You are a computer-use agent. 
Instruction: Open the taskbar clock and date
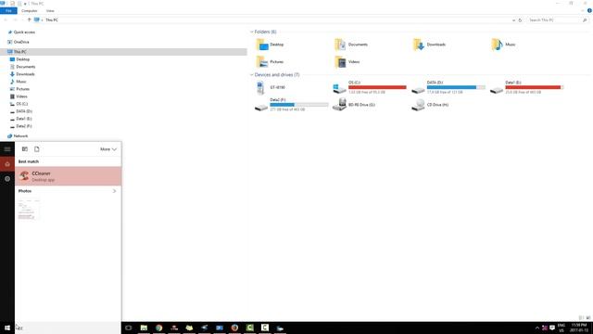(x=578, y=328)
